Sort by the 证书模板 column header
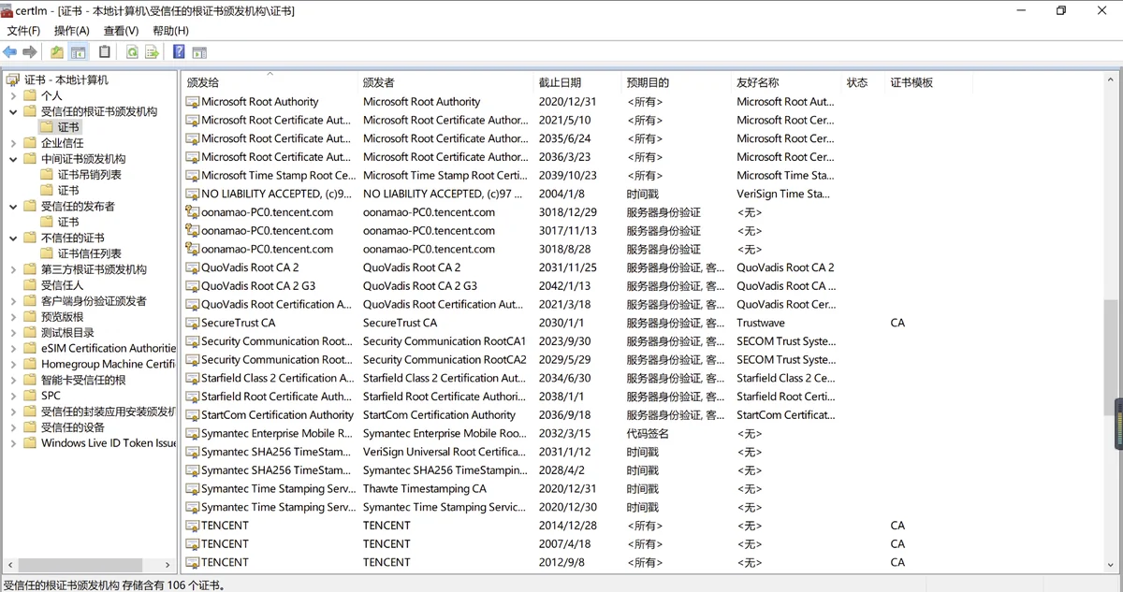The image size is (1123, 592). pos(929,82)
